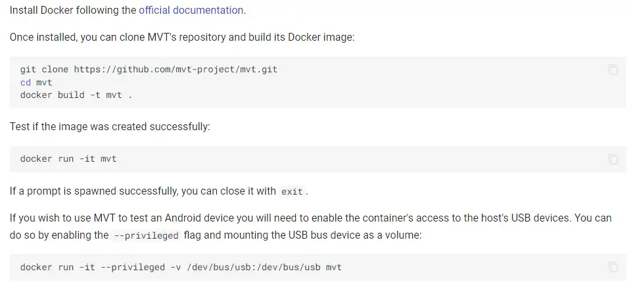Click the 'Install Docker following the' text

tap(72, 11)
